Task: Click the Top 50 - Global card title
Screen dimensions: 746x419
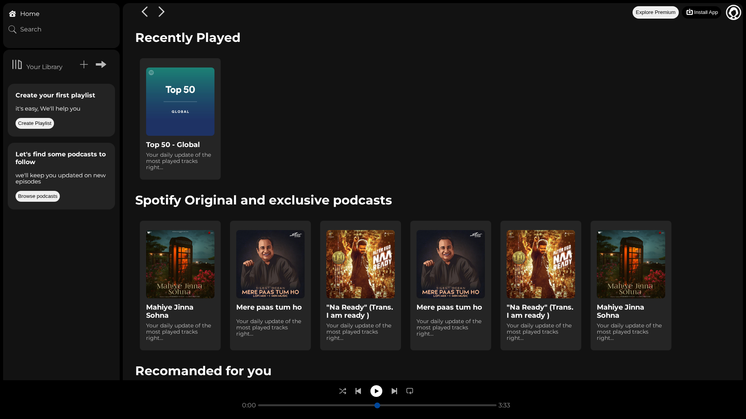Action: pos(173,145)
